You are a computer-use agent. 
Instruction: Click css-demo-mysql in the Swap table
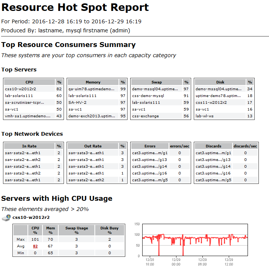point(148,96)
